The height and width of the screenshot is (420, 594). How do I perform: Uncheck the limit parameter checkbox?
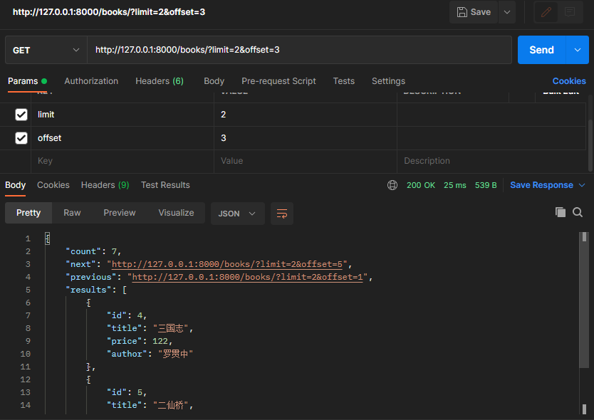click(x=21, y=115)
